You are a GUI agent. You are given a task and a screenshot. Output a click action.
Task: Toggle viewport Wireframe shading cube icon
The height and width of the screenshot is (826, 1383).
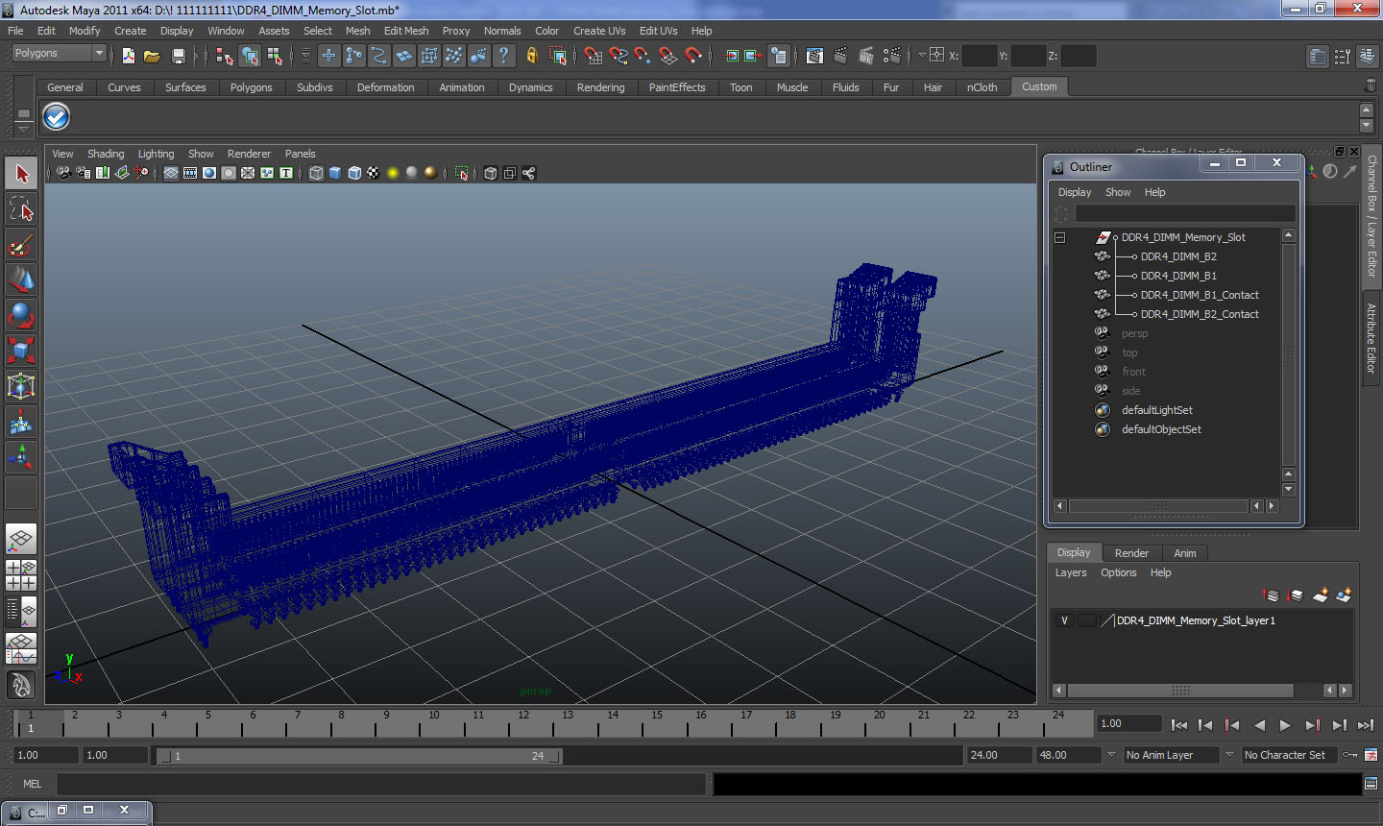(316, 173)
